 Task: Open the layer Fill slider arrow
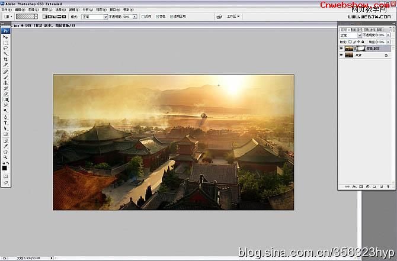tap(388, 42)
